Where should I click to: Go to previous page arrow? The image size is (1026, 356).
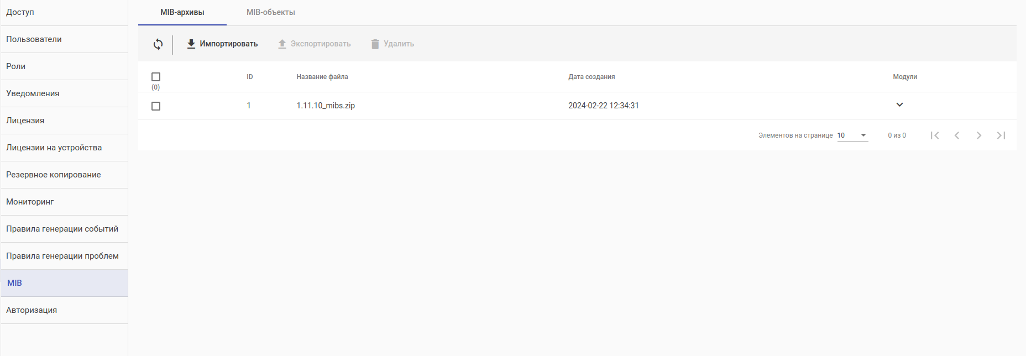click(x=957, y=135)
